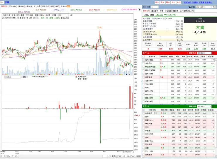Click the 今天 button
Screen dimensions: 217x159
[214, 7]
